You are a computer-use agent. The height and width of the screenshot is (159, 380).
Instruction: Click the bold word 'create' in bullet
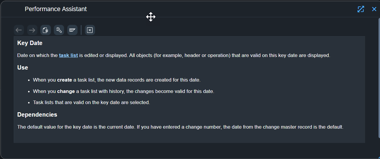[x=65, y=80]
